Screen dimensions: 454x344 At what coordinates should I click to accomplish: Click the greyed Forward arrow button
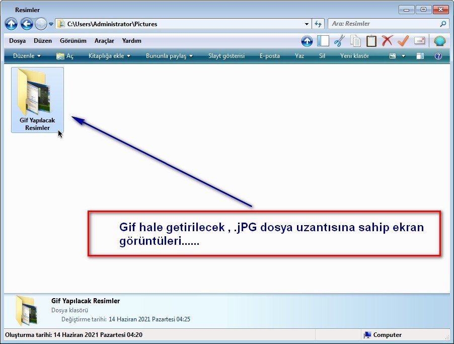(41, 24)
